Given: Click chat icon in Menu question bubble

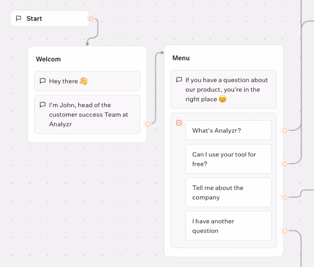Looking at the screenshot, I should click(x=179, y=80).
